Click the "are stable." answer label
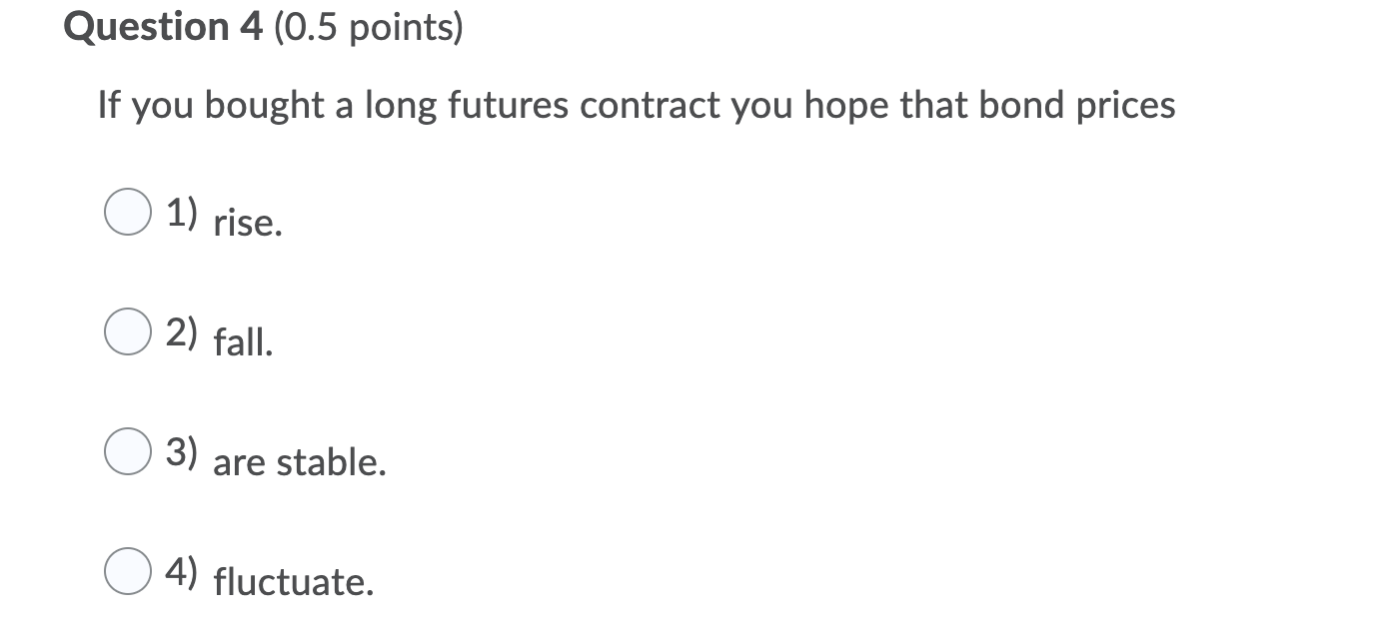 [x=300, y=463]
